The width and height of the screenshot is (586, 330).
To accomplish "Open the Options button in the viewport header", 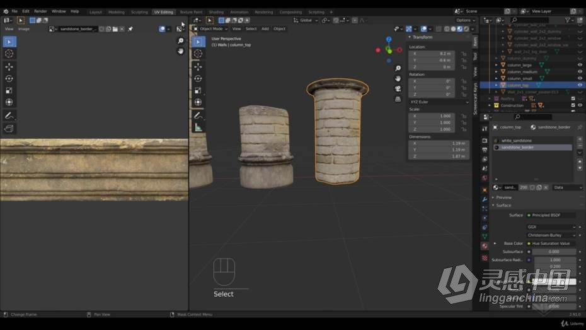I will click(x=465, y=20).
